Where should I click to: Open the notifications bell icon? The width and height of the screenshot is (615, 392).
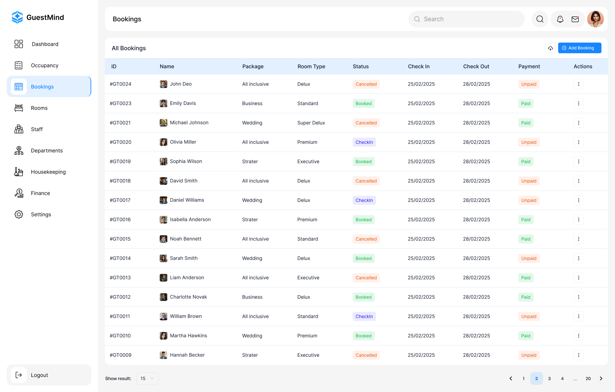[x=559, y=19]
